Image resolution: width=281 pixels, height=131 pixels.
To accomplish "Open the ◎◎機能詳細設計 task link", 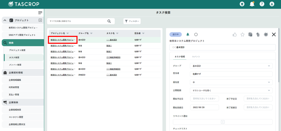I will pyautogui.click(x=113, y=57).
